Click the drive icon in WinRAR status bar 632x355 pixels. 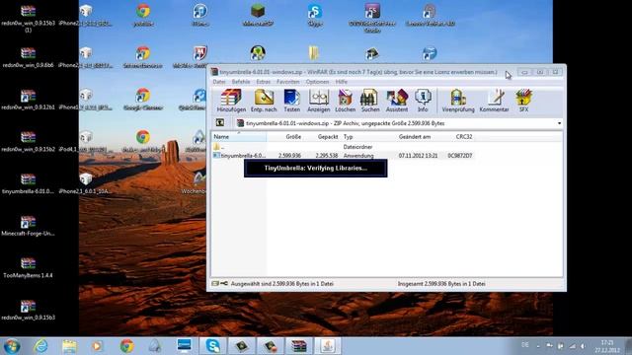[x=215, y=284]
